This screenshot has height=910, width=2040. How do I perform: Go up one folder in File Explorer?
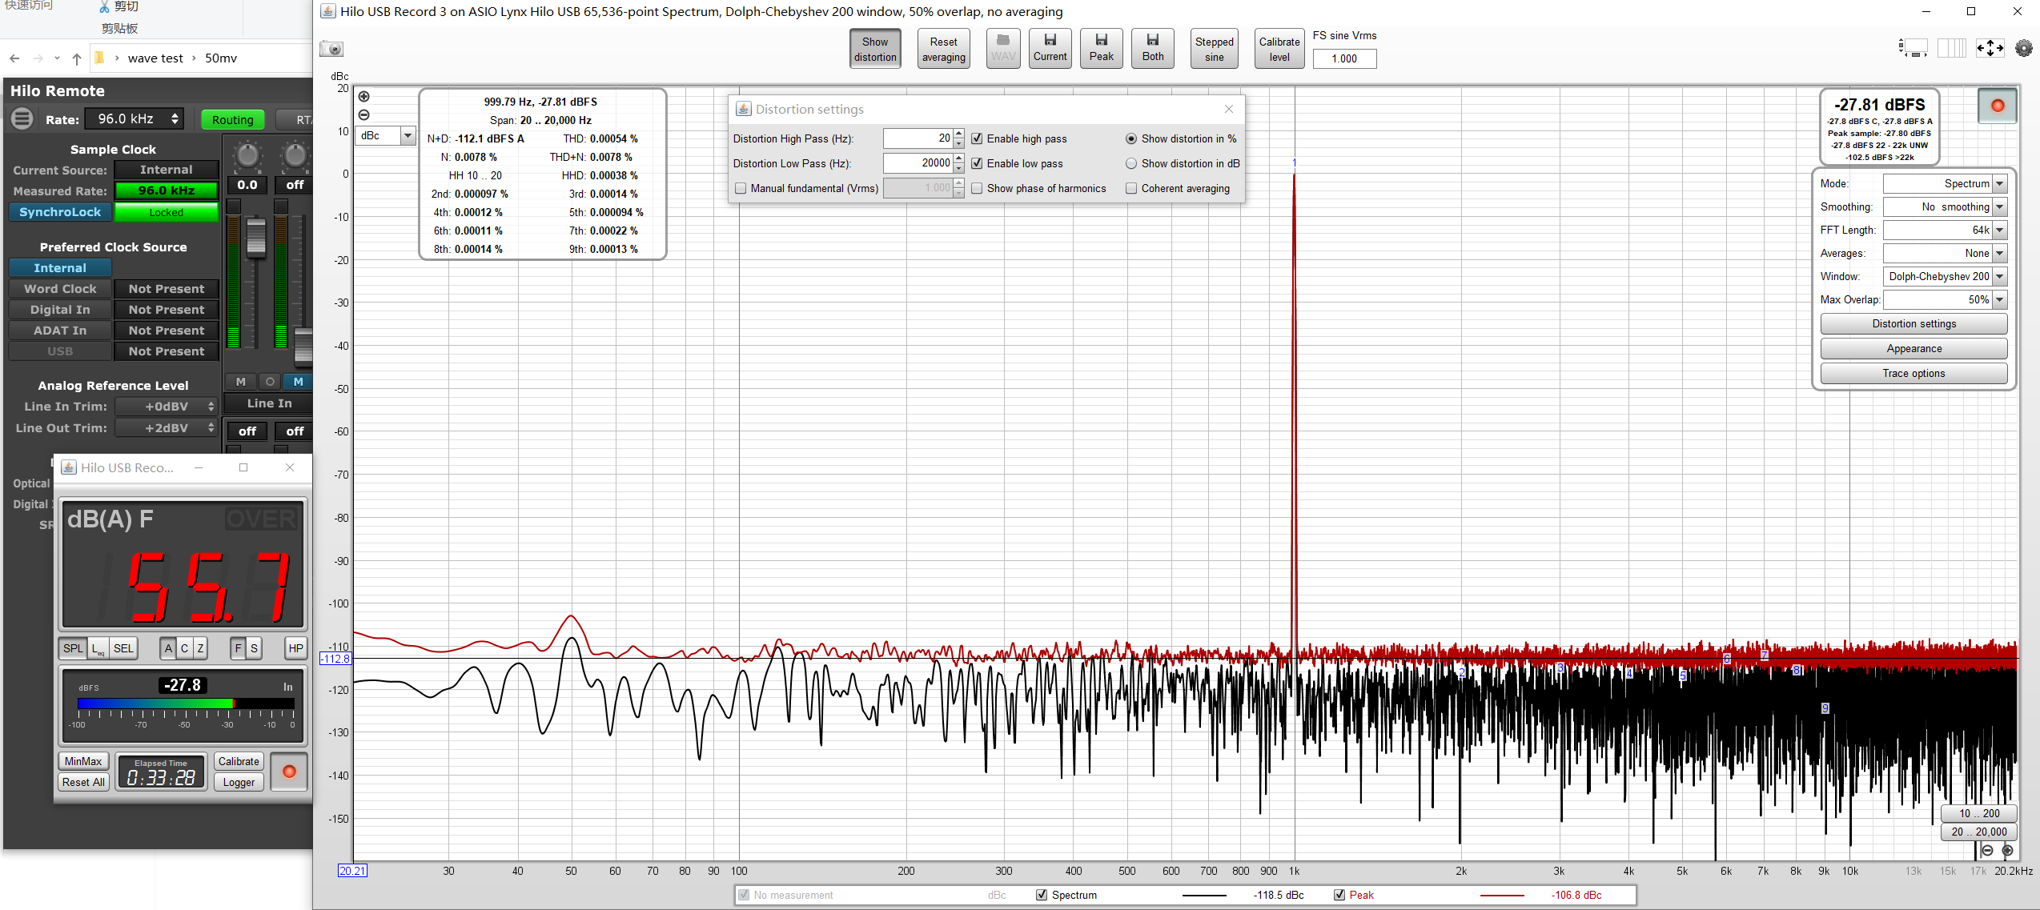click(77, 58)
